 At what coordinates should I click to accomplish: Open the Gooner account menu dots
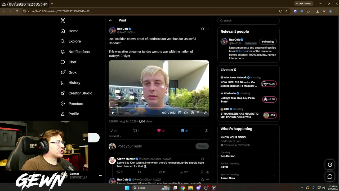point(100,176)
